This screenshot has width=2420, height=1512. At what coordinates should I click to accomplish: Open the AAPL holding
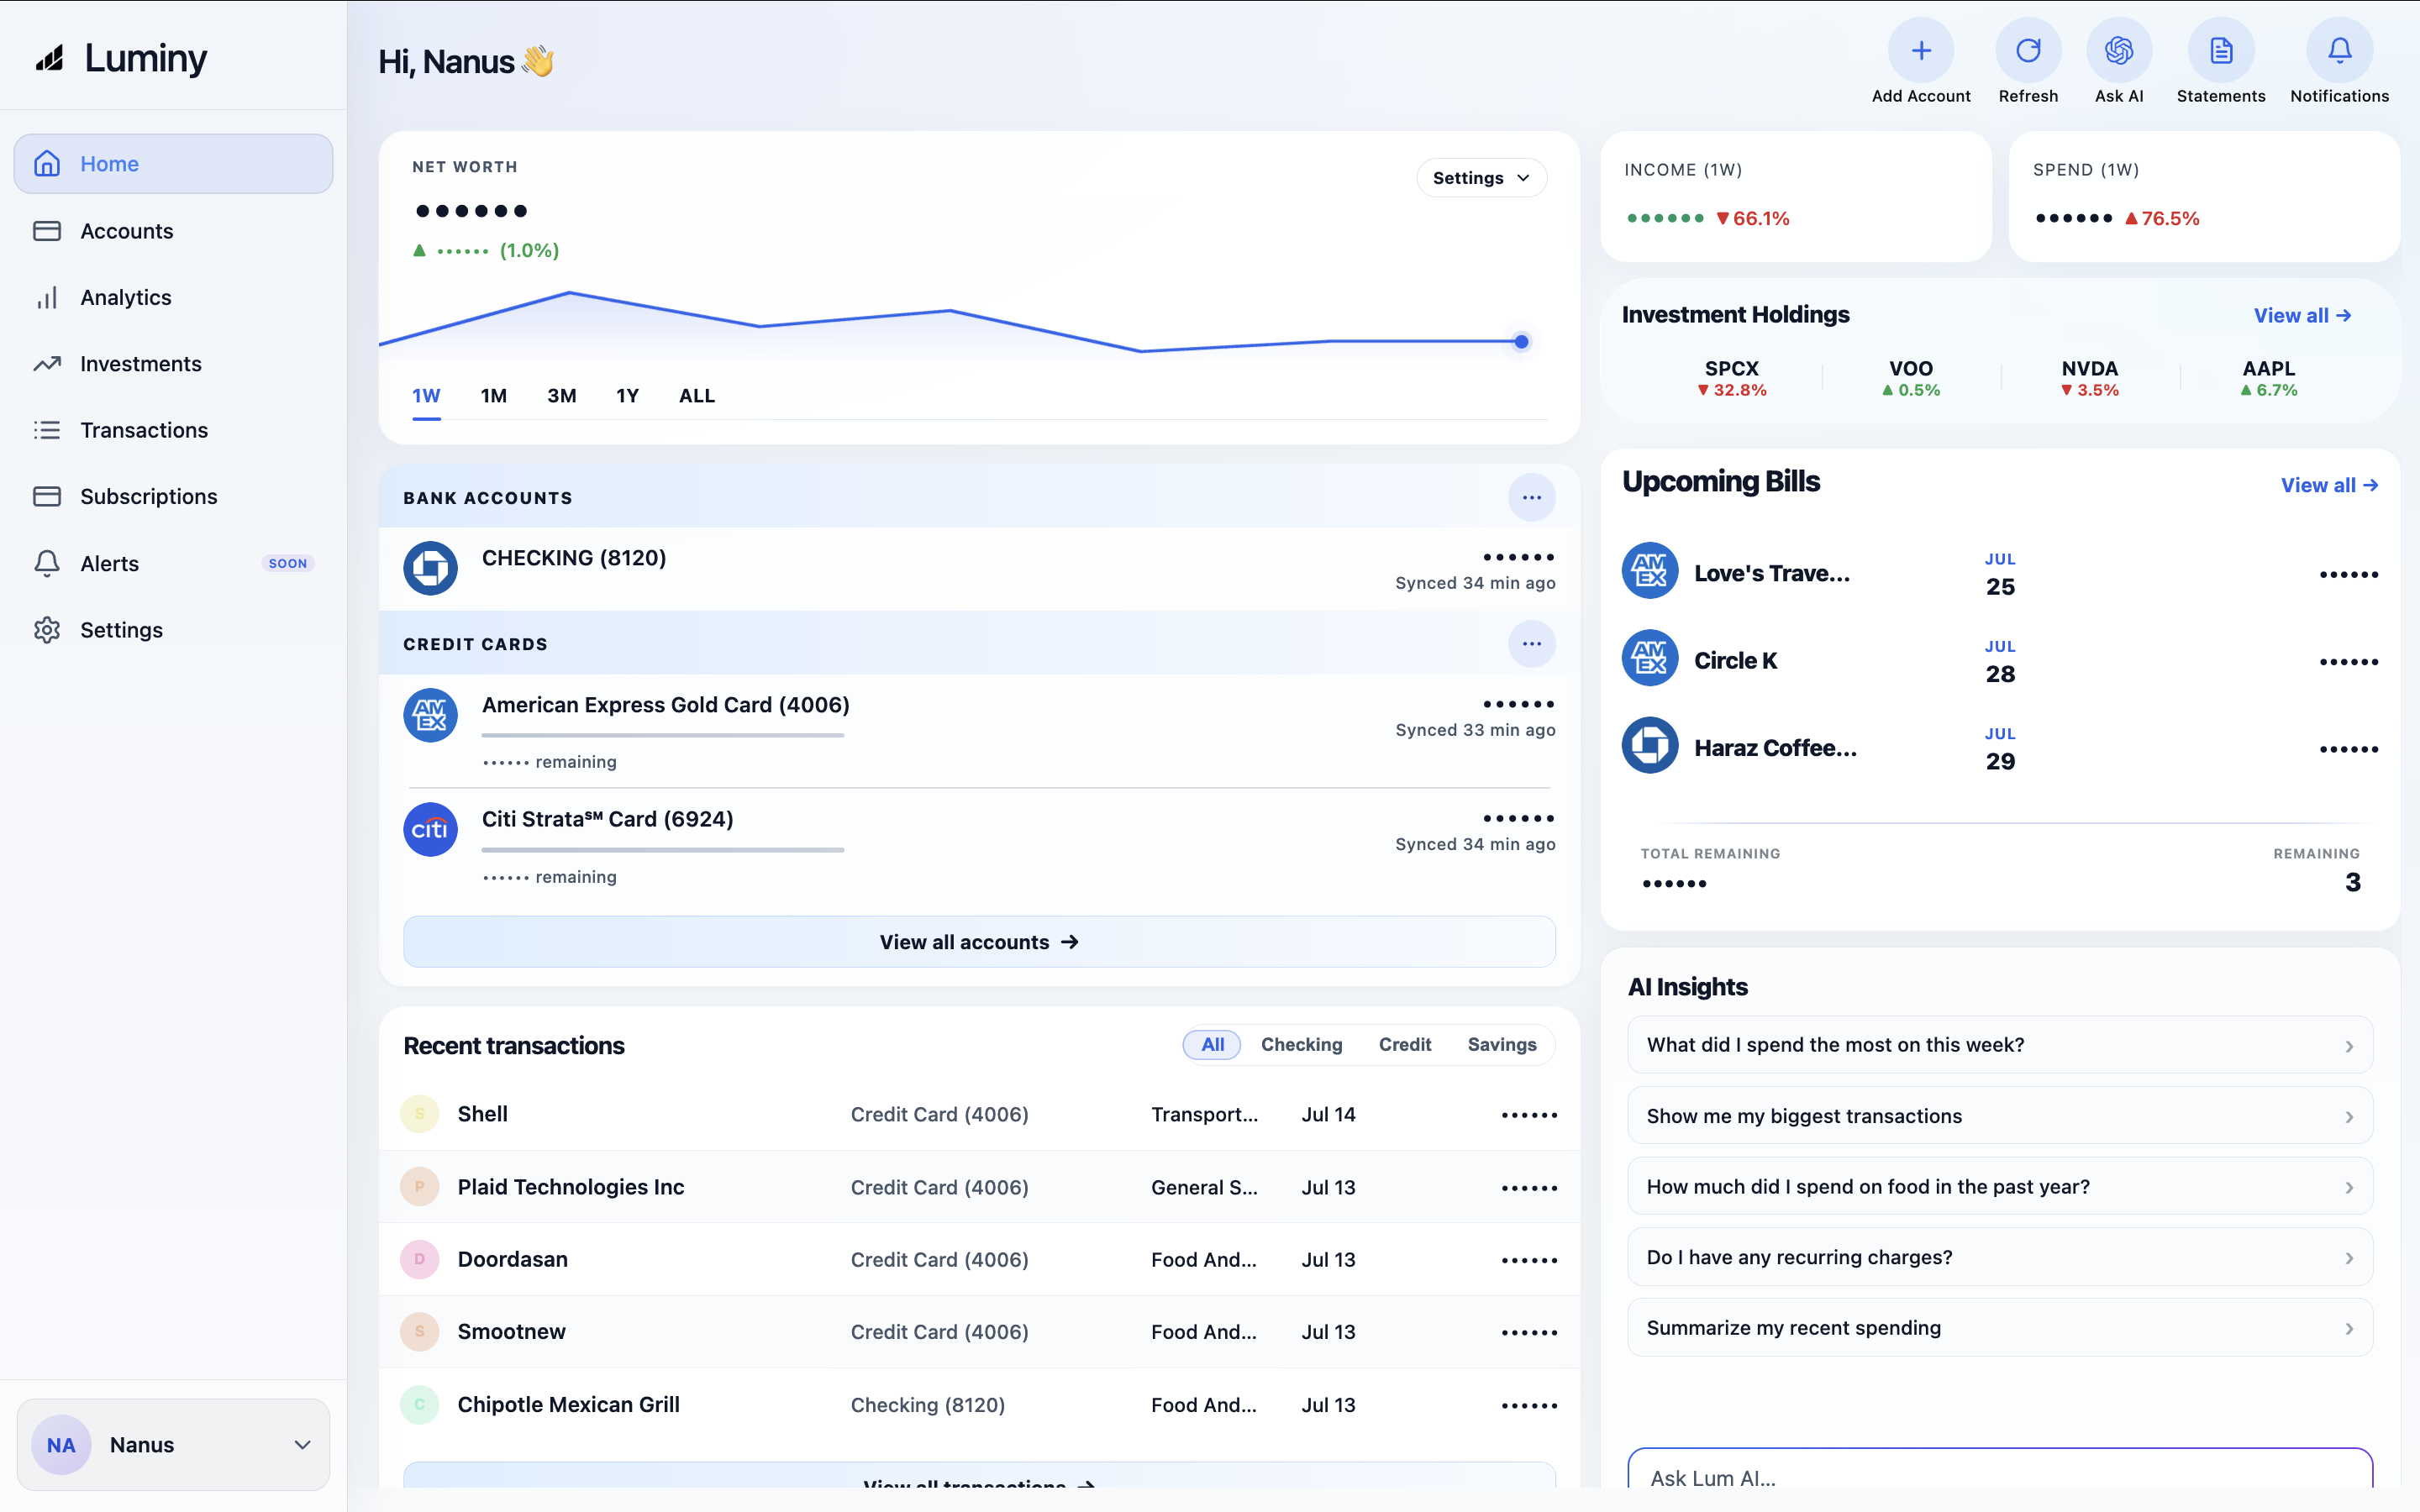point(2269,378)
